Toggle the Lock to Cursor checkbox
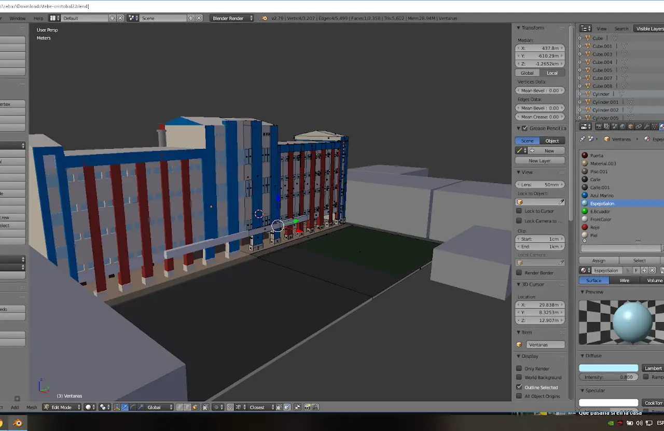The image size is (664, 431). click(519, 211)
